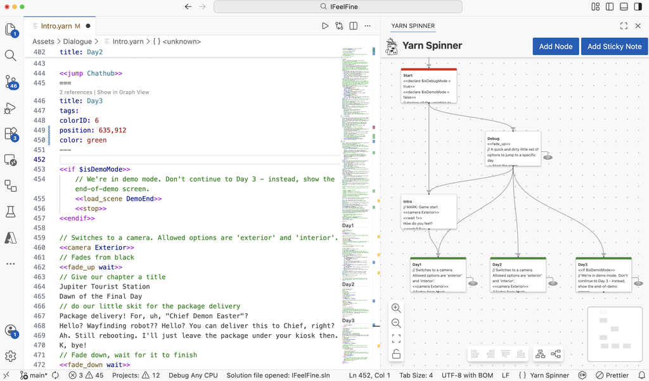This screenshot has width=649, height=381.
Task: Split the editor using the split icon
Action: tap(352, 26)
